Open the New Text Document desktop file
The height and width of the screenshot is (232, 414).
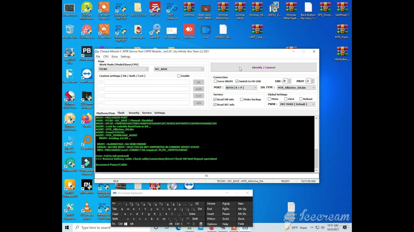(x=291, y=211)
